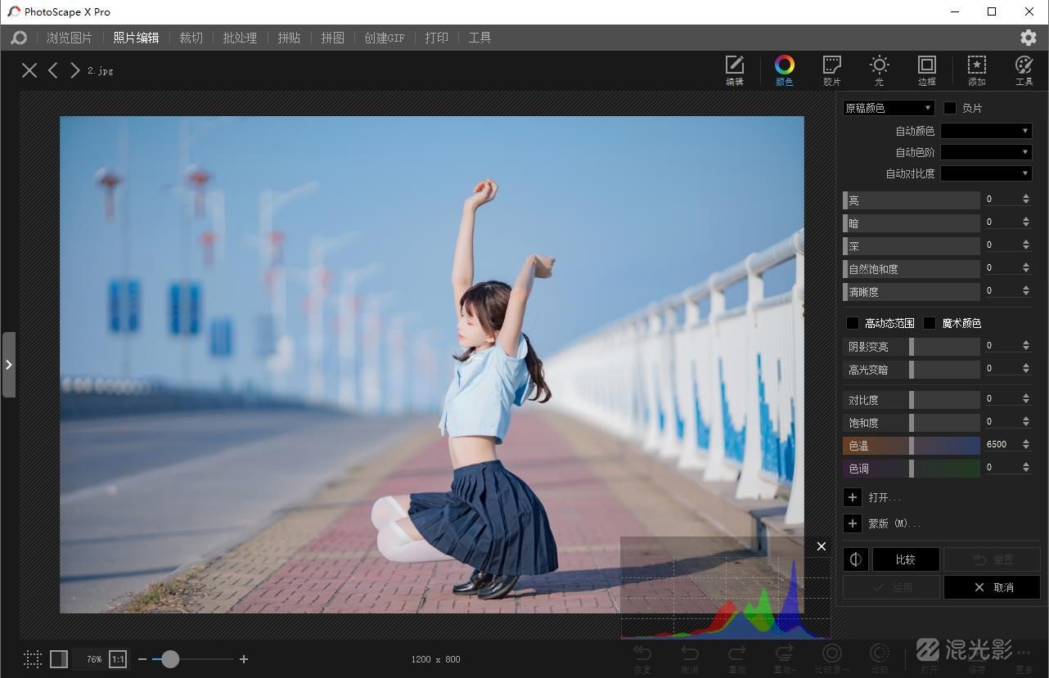Click the 饱和度 value field

point(1002,421)
